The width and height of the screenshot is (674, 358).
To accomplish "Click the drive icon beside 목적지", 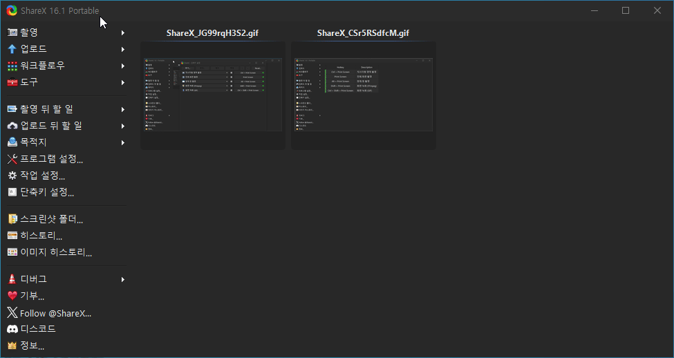I will [x=12, y=142].
